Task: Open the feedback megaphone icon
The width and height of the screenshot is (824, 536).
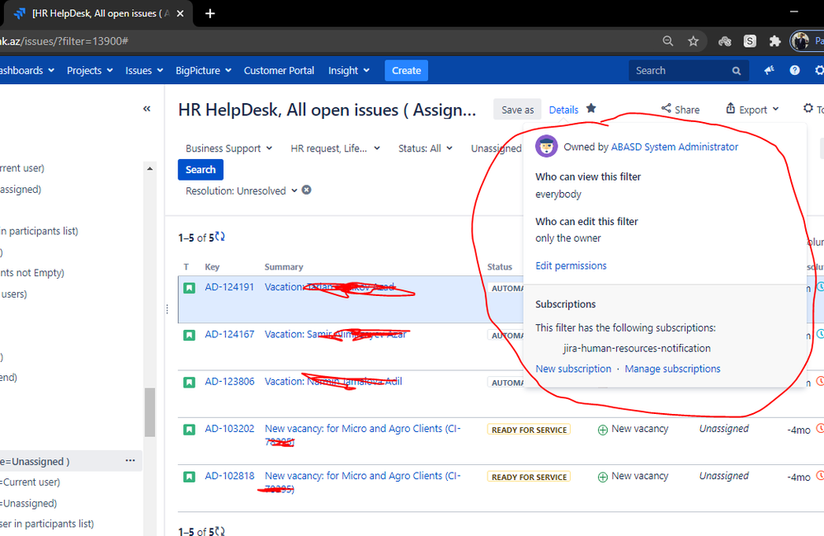Action: pos(770,70)
